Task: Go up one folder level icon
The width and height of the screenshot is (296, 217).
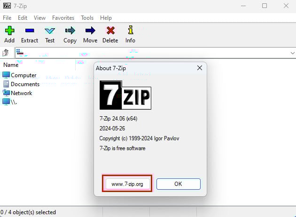Action: pos(6,53)
